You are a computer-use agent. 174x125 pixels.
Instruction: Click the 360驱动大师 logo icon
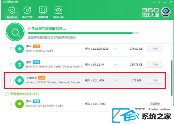[166, 12]
